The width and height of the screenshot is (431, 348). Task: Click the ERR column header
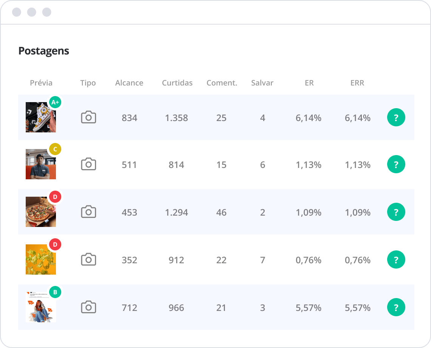(x=357, y=83)
